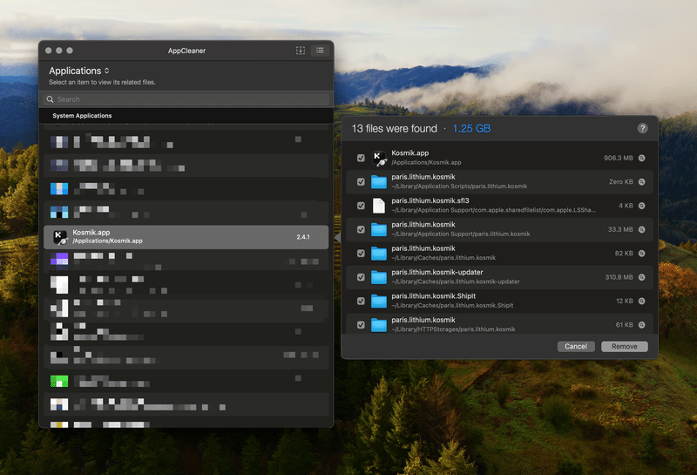Click the sfl3 document file icon
This screenshot has width=697, height=475.
pyautogui.click(x=379, y=206)
